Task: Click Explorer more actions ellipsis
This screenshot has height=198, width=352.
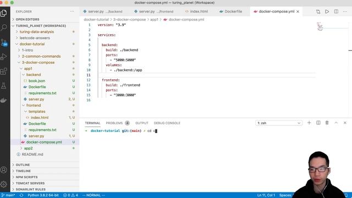Action: click(72, 12)
